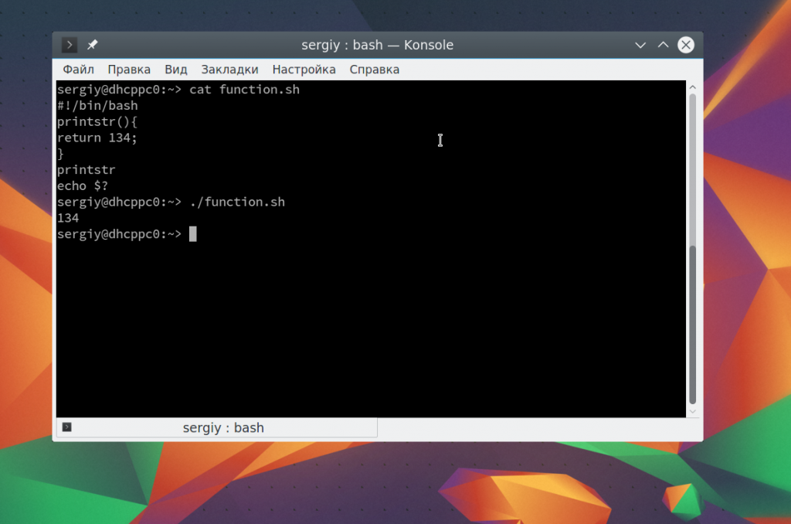Viewport: 791px width, 524px height.
Task: Click the terminal icon on the tab
Action: (x=67, y=427)
